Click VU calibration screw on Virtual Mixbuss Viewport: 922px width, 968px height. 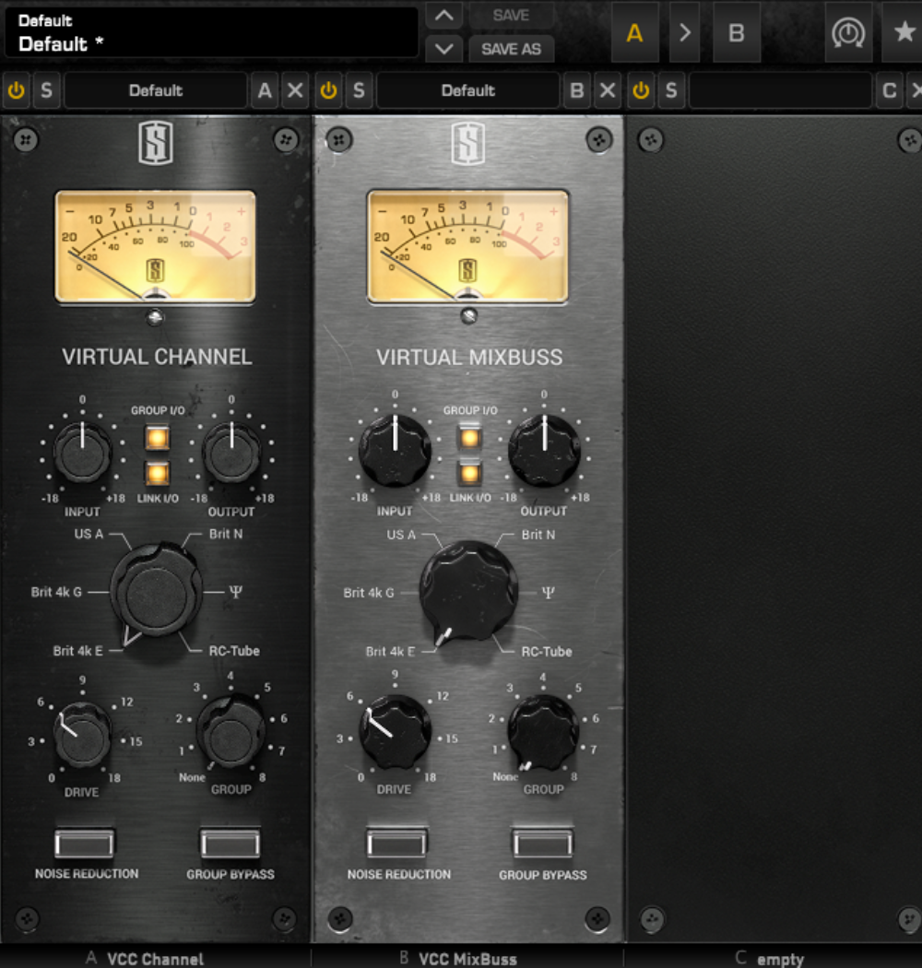click(469, 317)
